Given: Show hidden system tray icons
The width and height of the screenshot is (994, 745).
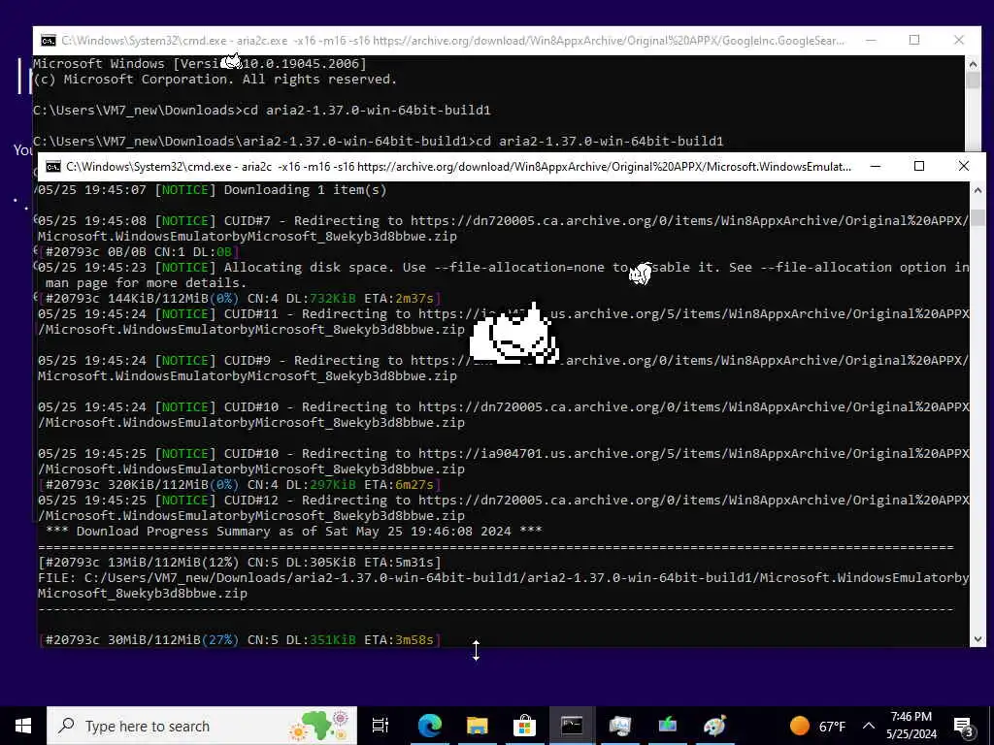Looking at the screenshot, I should coord(869,726).
